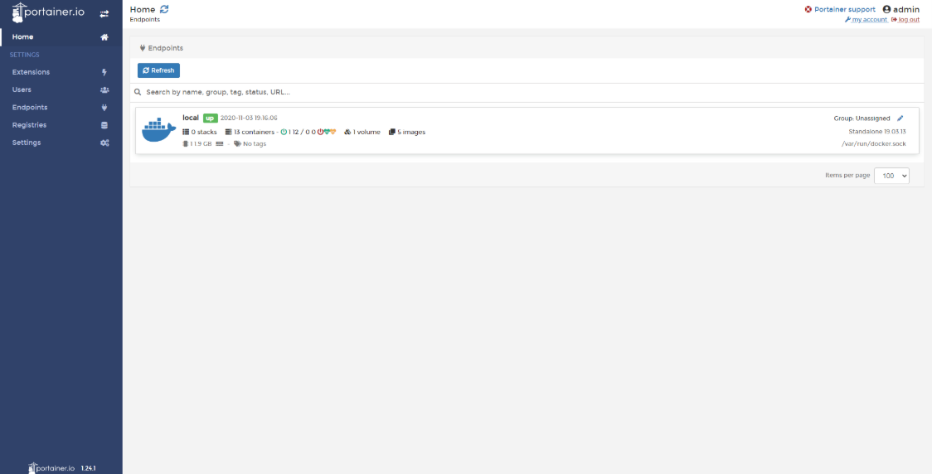Click the plug icon in the Endpoints panel header
The width and height of the screenshot is (932, 474).
tap(143, 48)
